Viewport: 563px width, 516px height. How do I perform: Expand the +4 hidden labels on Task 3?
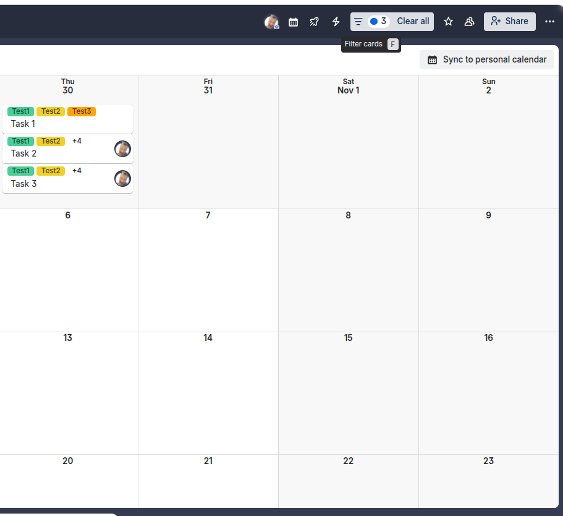76,170
